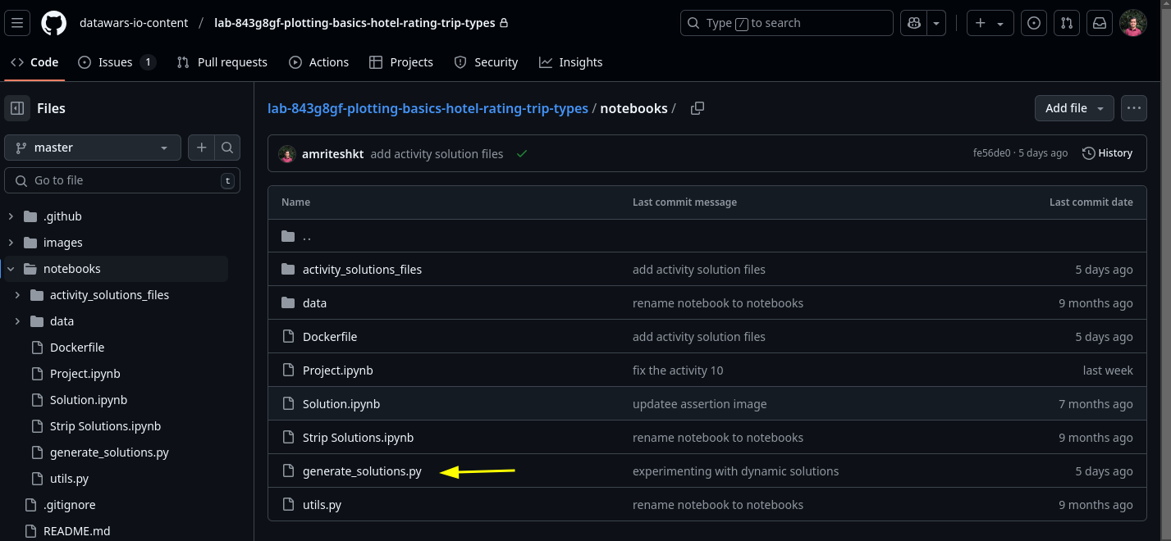Click the Go to file field
The image size is (1171, 541).
122,180
